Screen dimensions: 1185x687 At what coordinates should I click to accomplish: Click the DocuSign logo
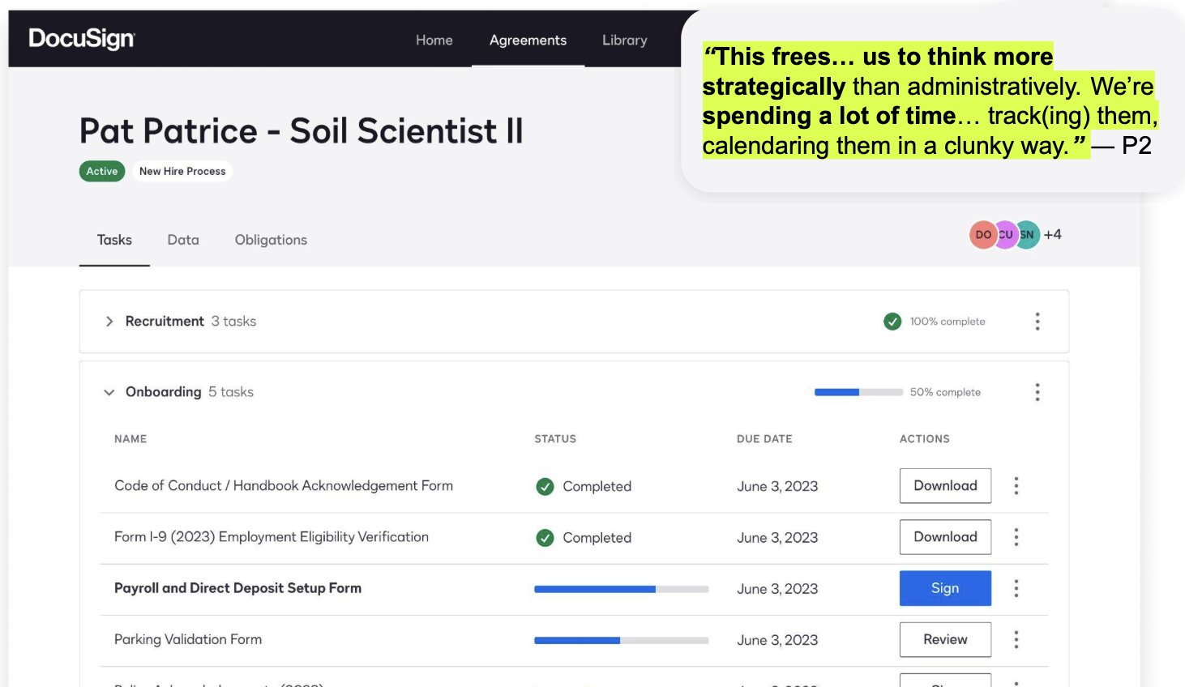[82, 39]
